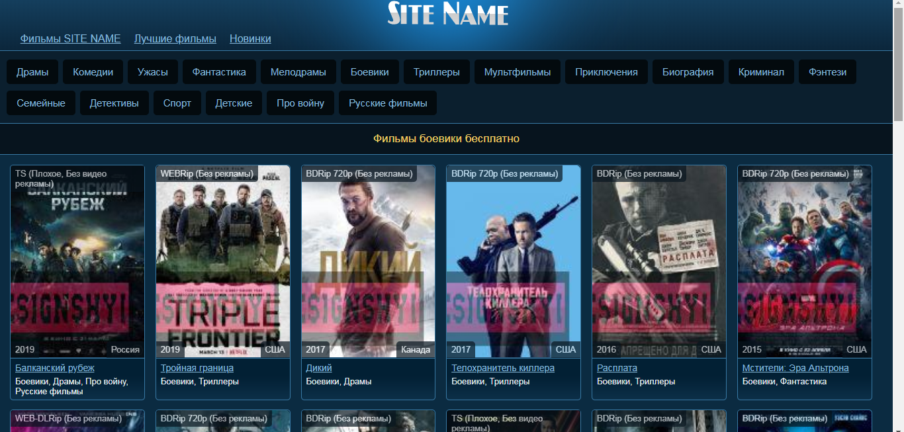Click 'Фильмы боевики бесплатно' heading
The width and height of the screenshot is (904, 432).
(447, 139)
